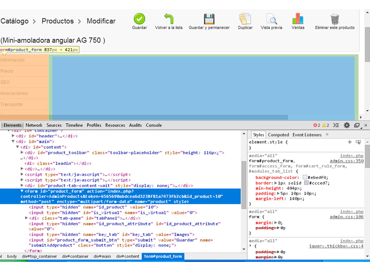370x277 pixels.
Task: Open the Información product tab
Action: click(x=24, y=60)
